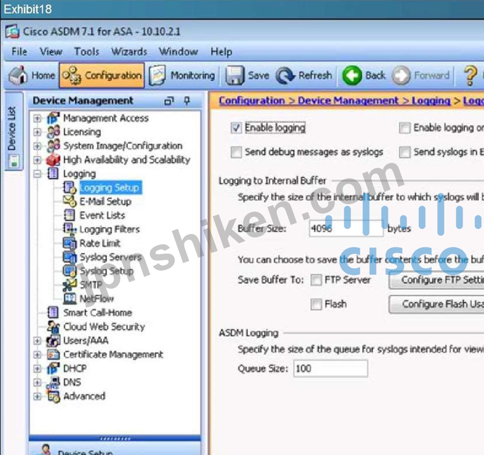The height and width of the screenshot is (455, 484).
Task: Click the Save floppy disk icon
Action: pos(235,75)
